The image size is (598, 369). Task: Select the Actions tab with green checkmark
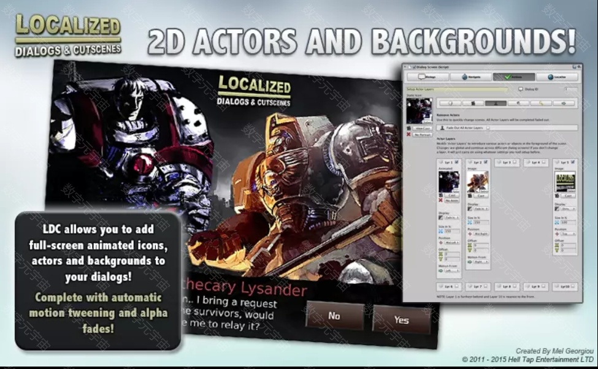tap(514, 77)
